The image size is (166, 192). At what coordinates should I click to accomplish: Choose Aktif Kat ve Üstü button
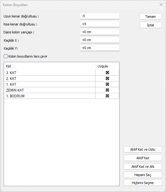pos(143,149)
